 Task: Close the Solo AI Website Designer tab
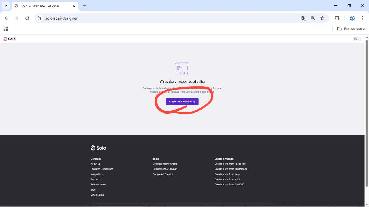coord(74,6)
